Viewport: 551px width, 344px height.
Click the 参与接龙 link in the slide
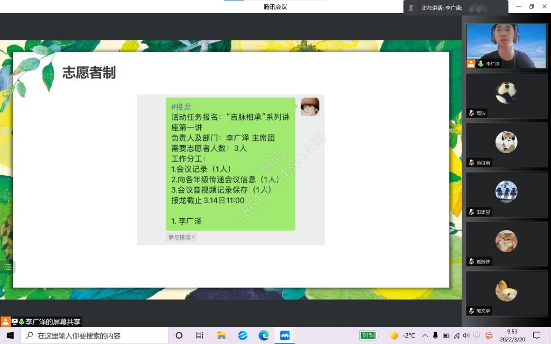(181, 237)
